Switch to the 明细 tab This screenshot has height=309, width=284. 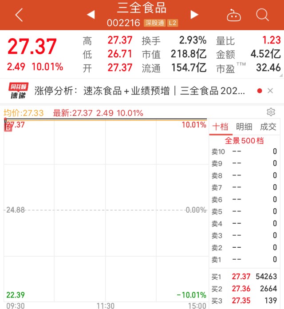pos(244,127)
